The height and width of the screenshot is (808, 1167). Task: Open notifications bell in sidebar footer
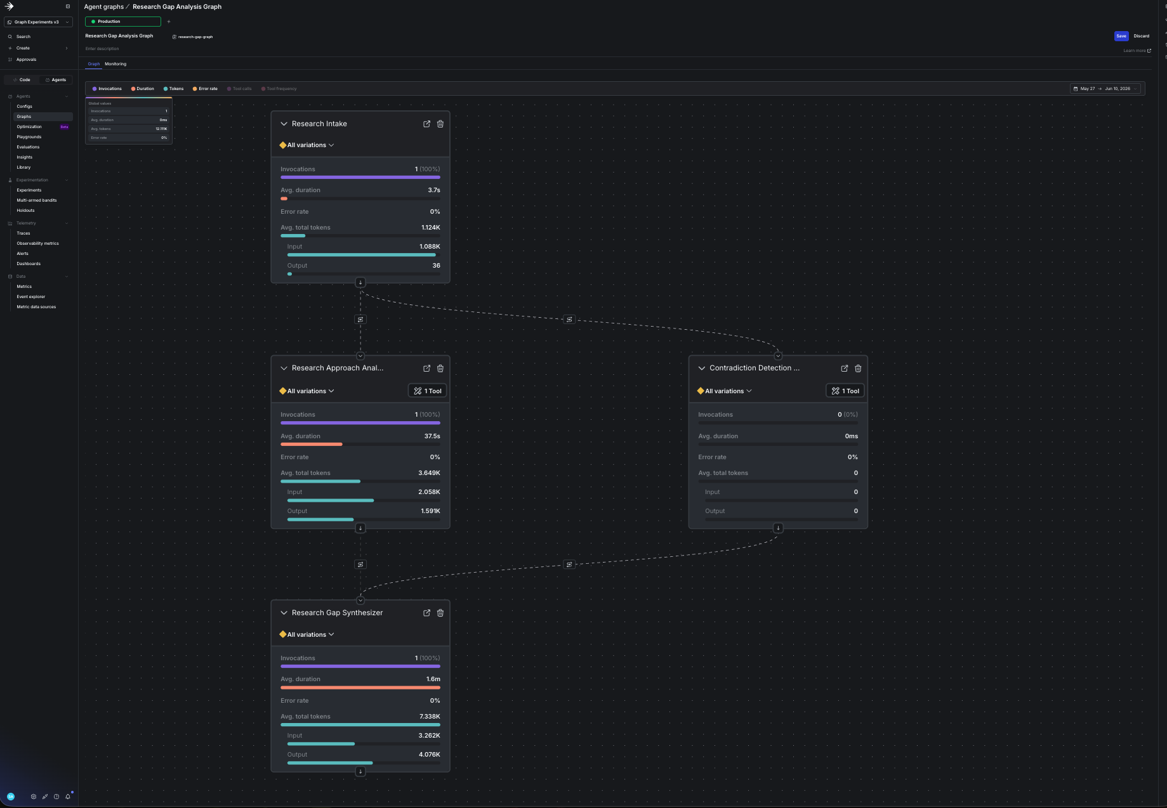point(68,797)
